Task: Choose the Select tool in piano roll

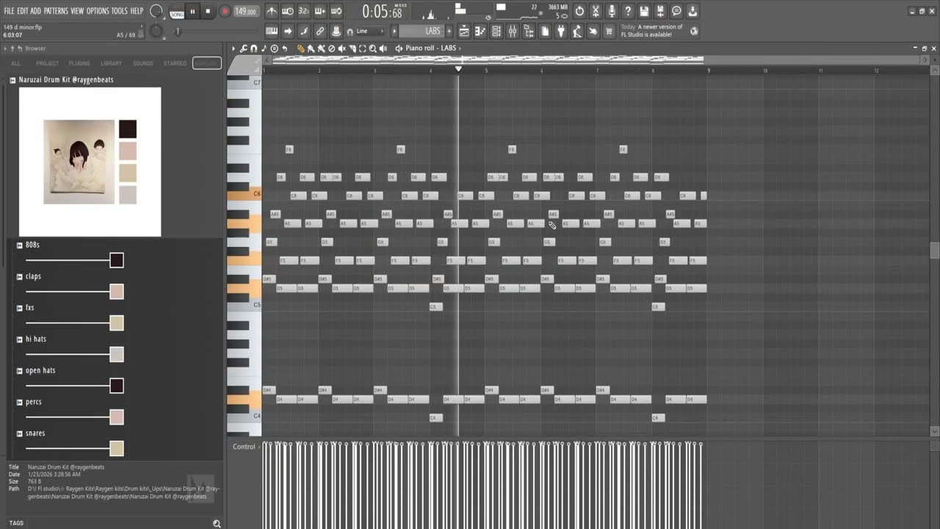Action: (x=362, y=48)
